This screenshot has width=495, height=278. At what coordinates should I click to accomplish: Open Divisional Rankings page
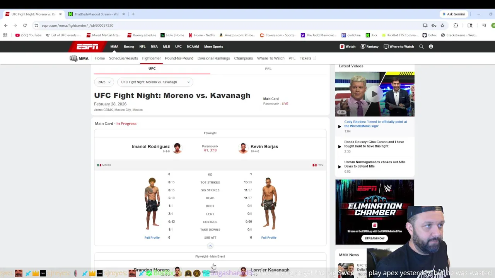(x=213, y=58)
